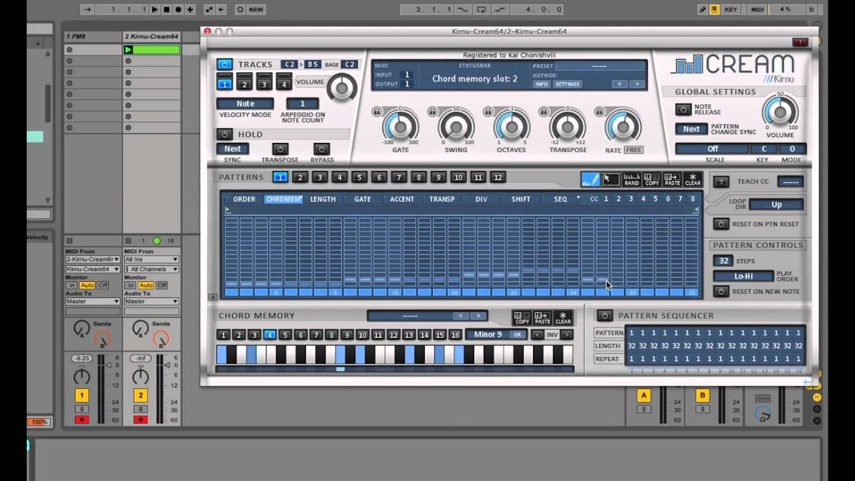Screen dimensions: 855x481
Task: Adjust the Global Settings Volume knob
Action: point(780,112)
